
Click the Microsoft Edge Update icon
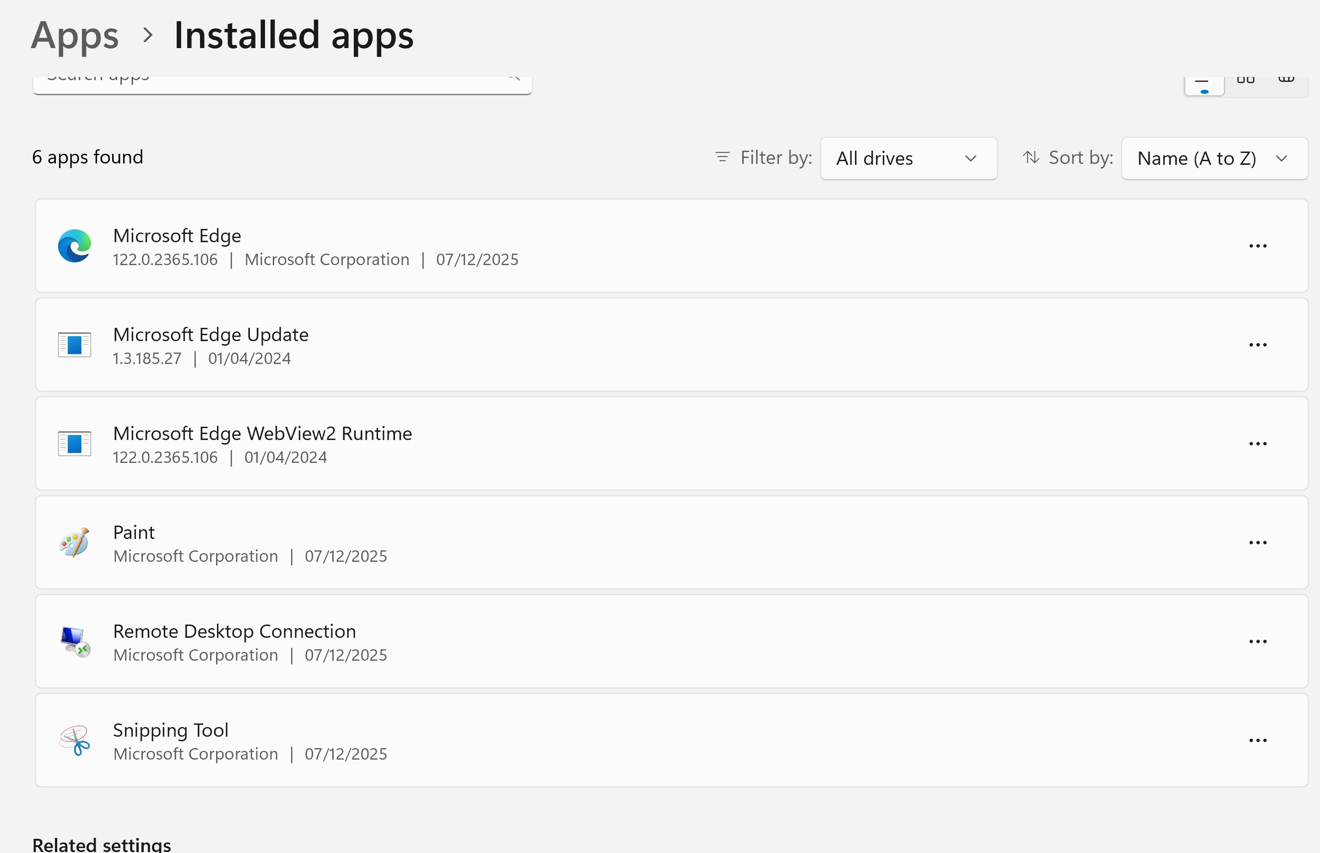[74, 344]
